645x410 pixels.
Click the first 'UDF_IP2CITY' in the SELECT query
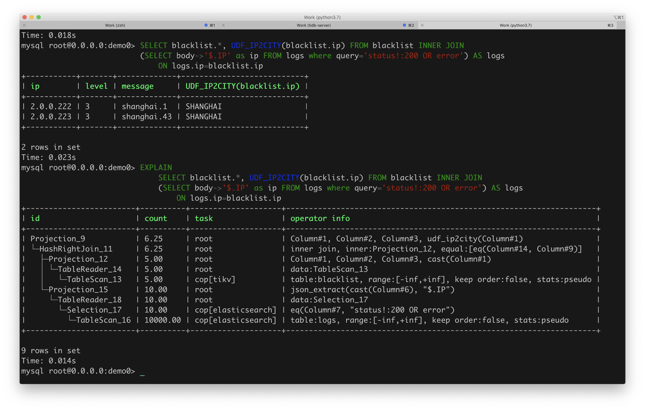(x=256, y=45)
